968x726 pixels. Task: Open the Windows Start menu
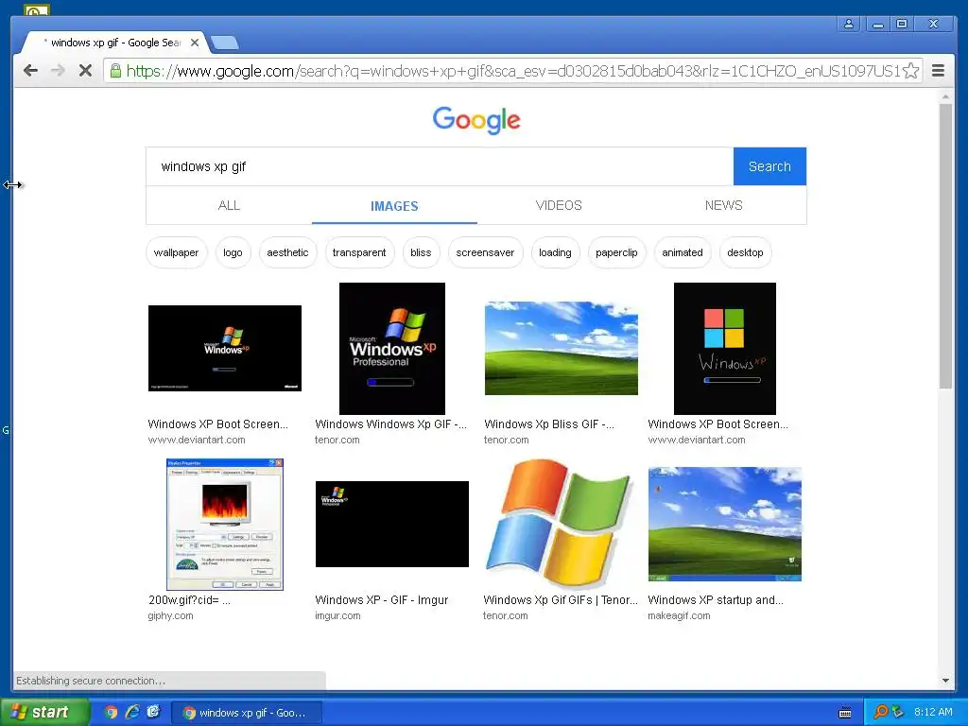[x=44, y=712]
